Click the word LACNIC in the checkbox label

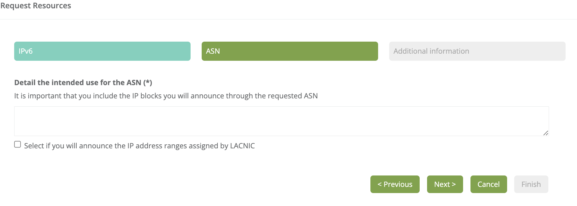[242, 146]
